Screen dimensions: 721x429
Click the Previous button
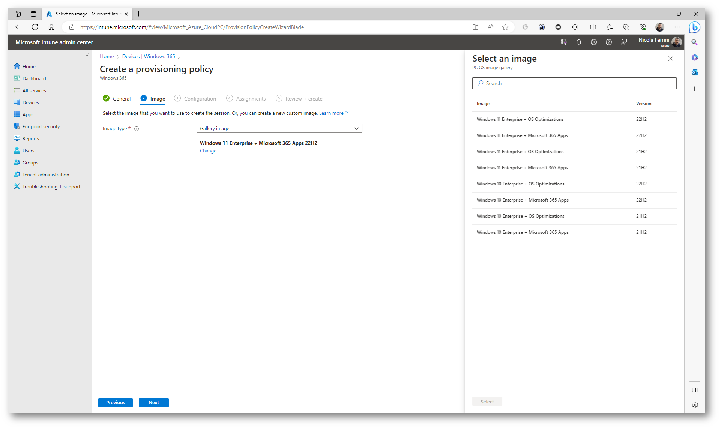[116, 402]
